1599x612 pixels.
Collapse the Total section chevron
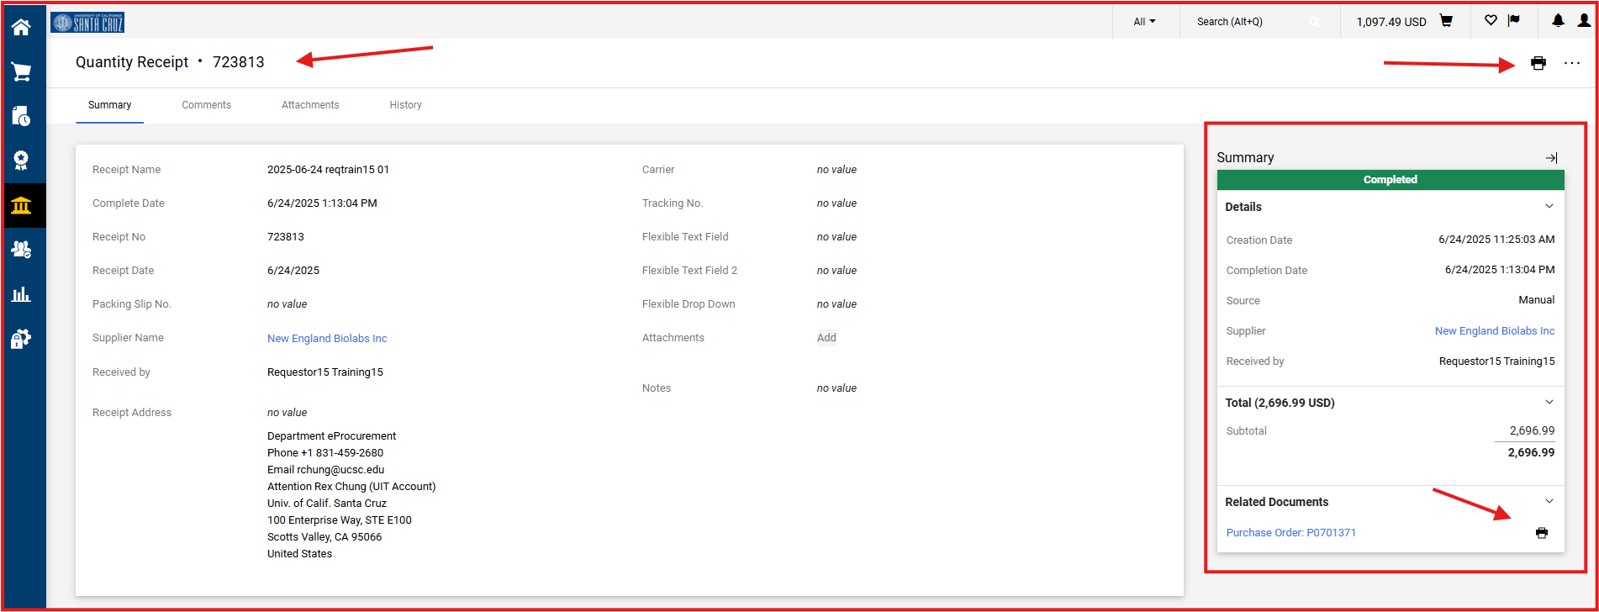pos(1549,403)
